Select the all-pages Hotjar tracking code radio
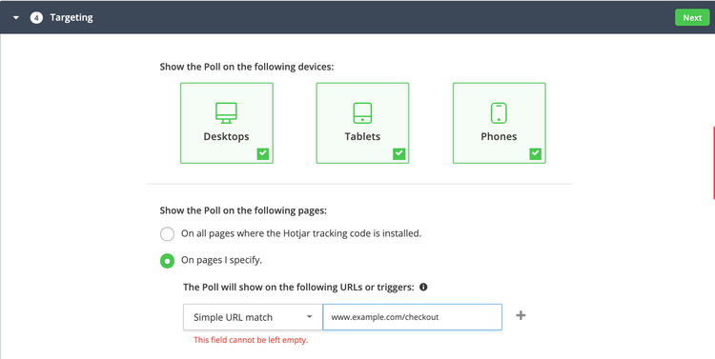Image resolution: width=715 pixels, height=359 pixels. tap(167, 233)
